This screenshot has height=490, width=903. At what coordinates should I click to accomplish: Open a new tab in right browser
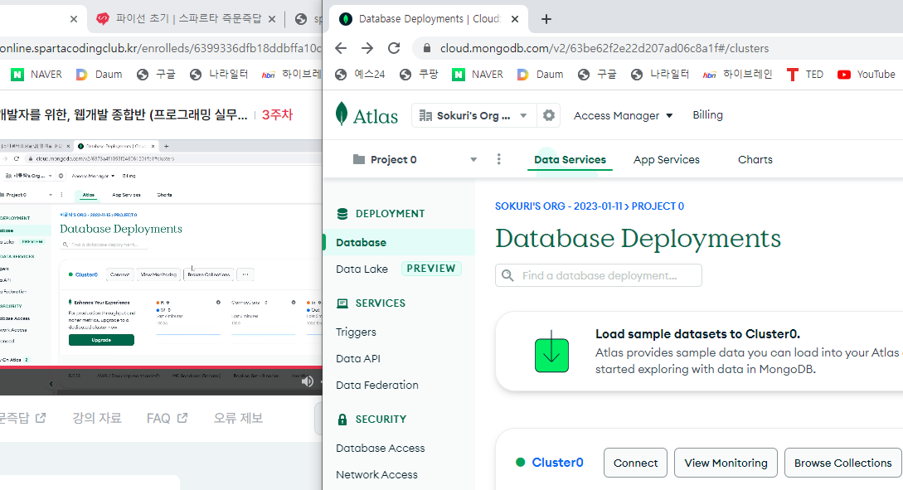pyautogui.click(x=546, y=19)
